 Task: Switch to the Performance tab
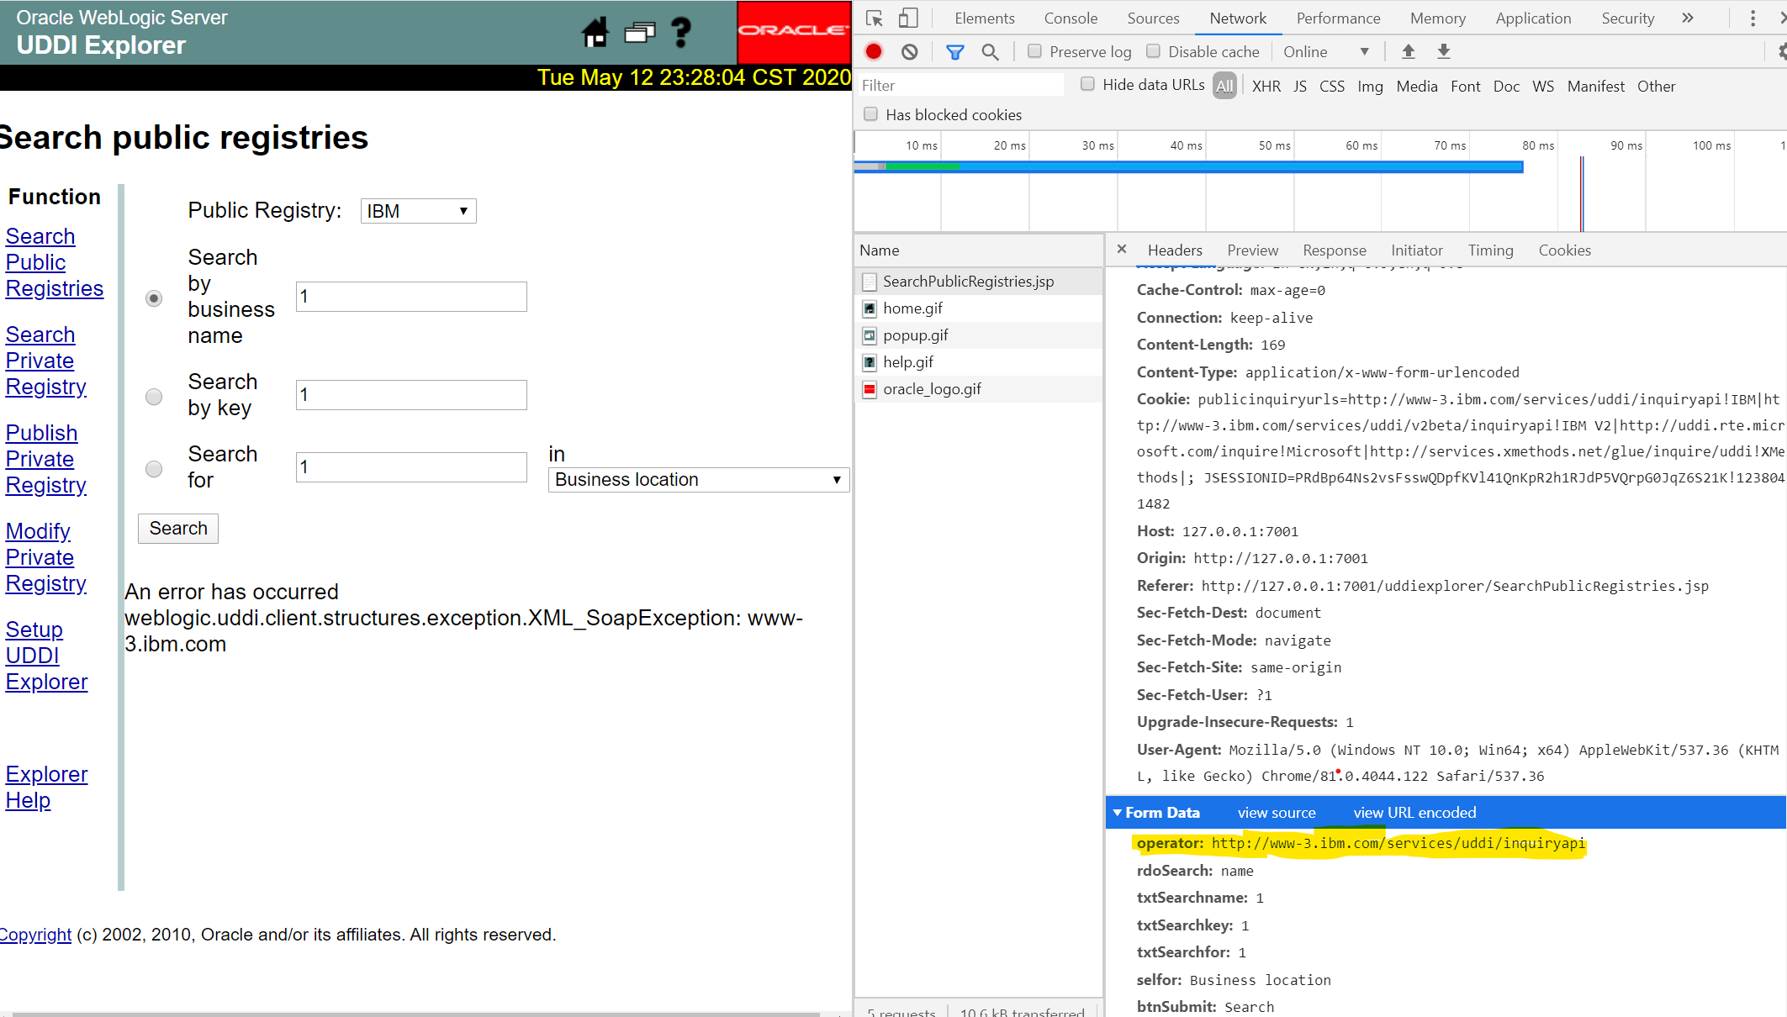[x=1338, y=18]
